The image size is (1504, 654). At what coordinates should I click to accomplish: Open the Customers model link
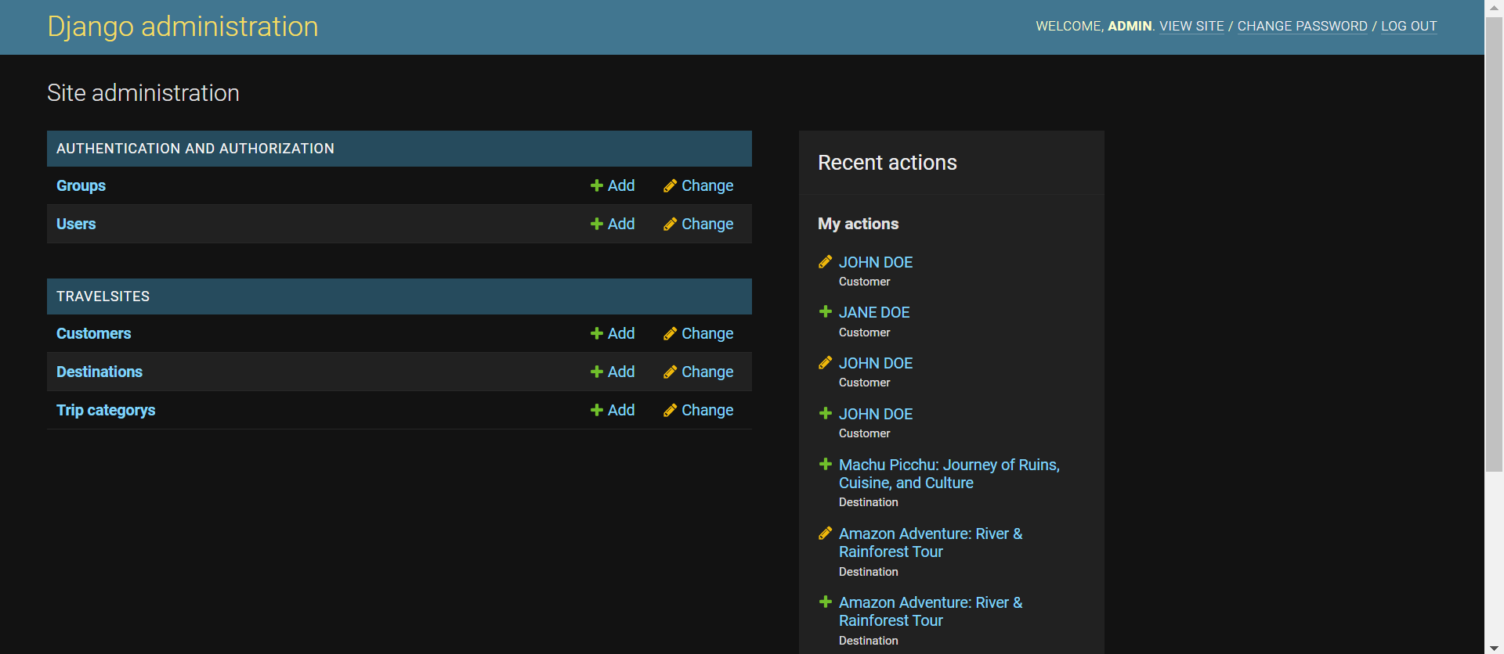pos(93,333)
